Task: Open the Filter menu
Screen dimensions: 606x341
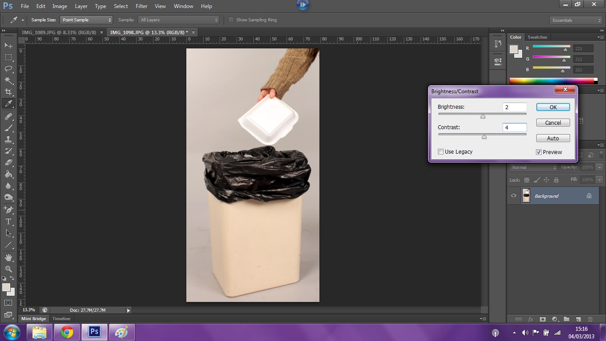Action: pyautogui.click(x=142, y=6)
